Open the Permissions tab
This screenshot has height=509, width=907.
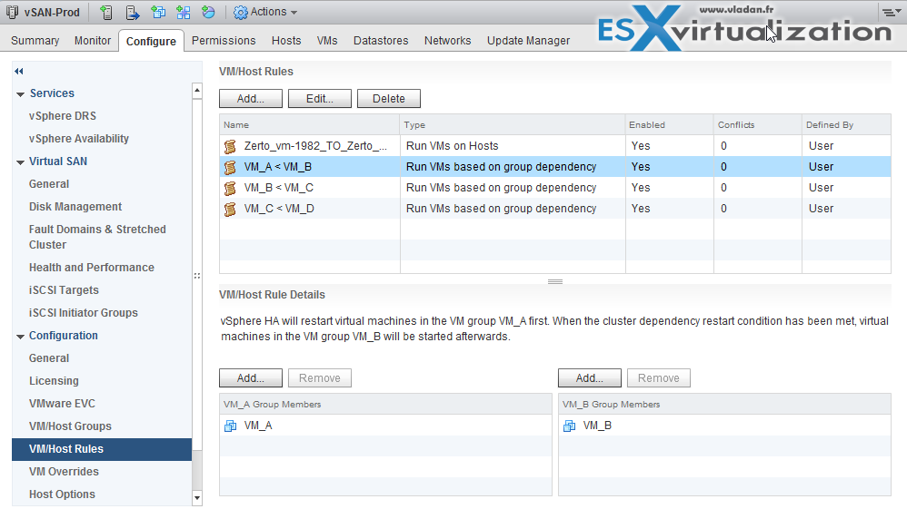(x=224, y=41)
